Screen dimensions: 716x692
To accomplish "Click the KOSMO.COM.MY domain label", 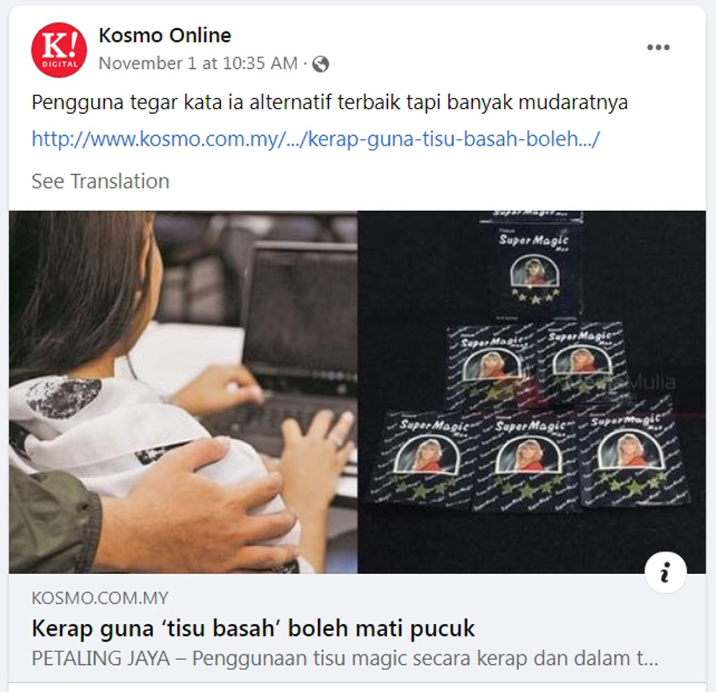I will (x=100, y=597).
